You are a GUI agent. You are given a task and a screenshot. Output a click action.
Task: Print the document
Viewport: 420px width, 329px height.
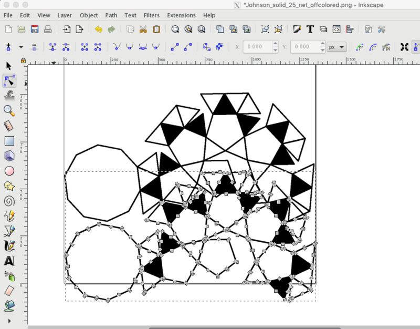click(48, 29)
